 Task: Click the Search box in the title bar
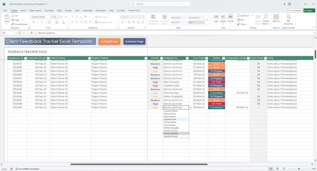tap(160, 4)
